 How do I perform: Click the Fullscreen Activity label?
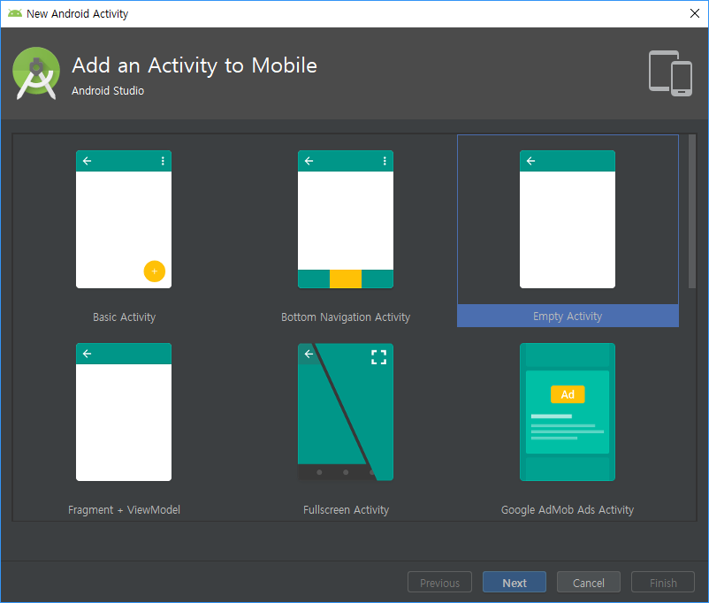[346, 510]
